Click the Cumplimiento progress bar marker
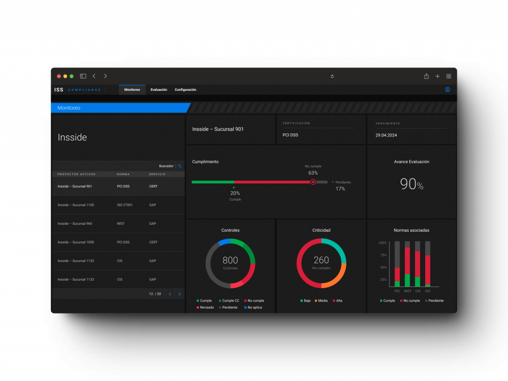The width and height of the screenshot is (508, 381). (313, 182)
